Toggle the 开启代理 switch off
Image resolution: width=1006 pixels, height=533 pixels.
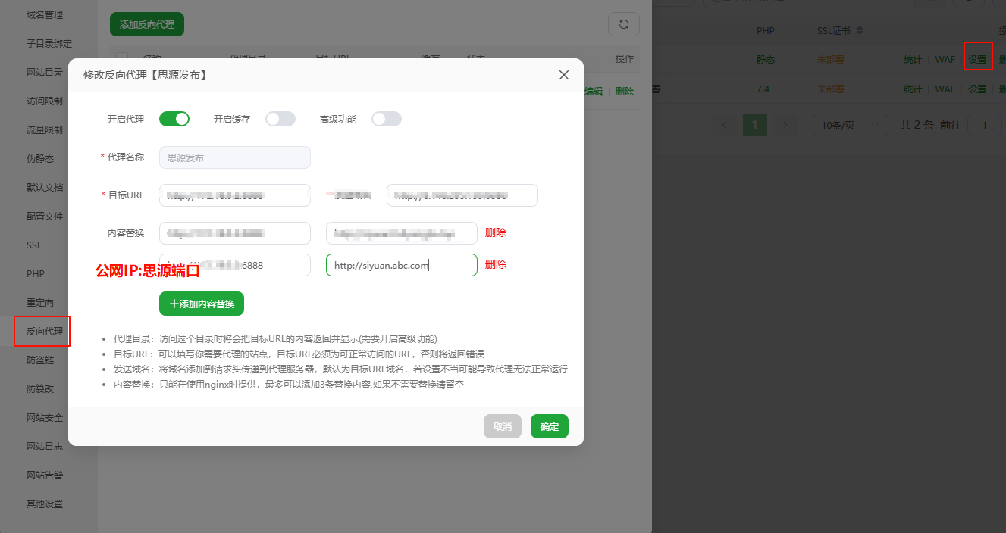point(174,119)
